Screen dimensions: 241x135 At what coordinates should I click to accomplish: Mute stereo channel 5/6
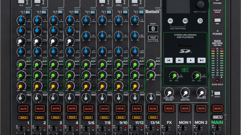(88, 109)
